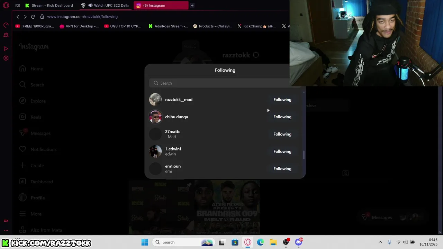Open Instagram Messages in sidebar
443x249 pixels.
[35, 133]
